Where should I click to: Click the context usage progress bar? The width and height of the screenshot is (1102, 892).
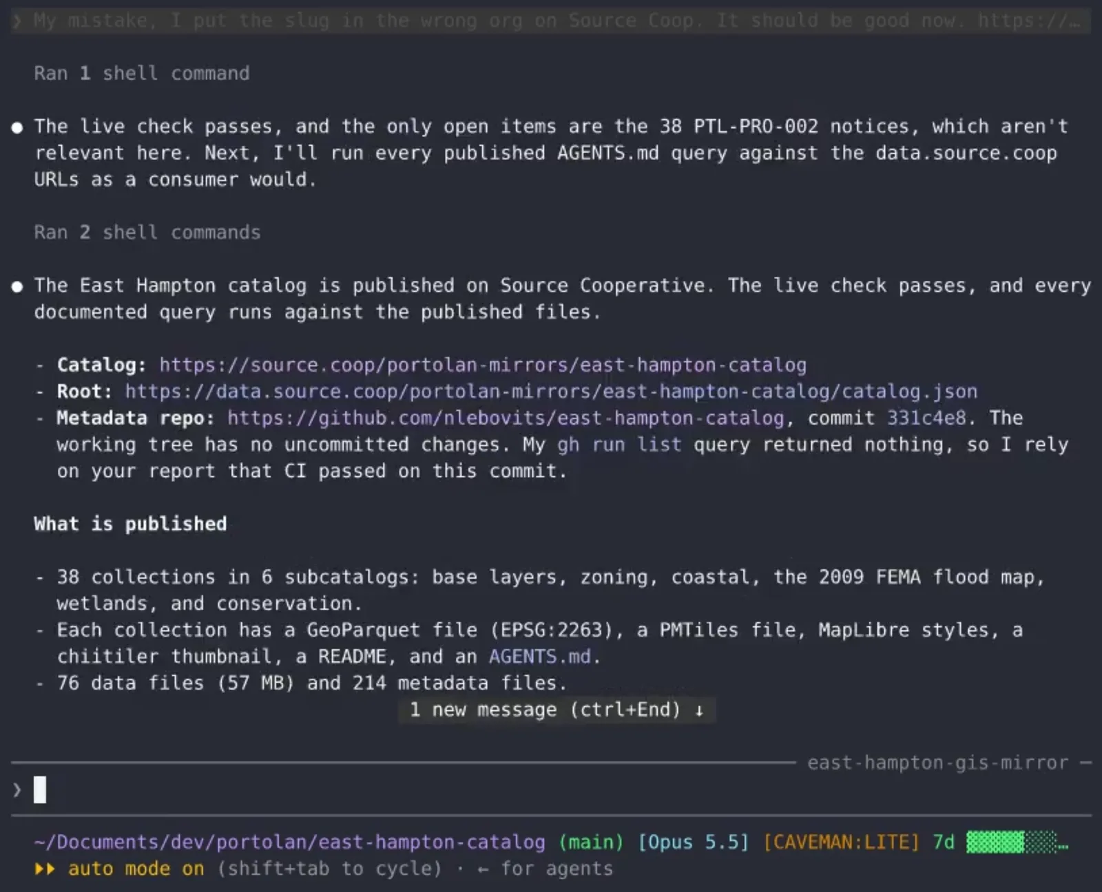[1017, 842]
